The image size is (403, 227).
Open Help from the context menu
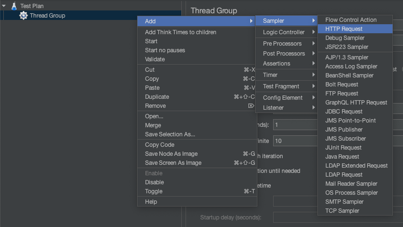[x=197, y=202]
